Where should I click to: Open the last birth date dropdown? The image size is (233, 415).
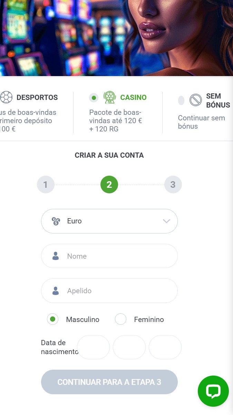[165, 347]
